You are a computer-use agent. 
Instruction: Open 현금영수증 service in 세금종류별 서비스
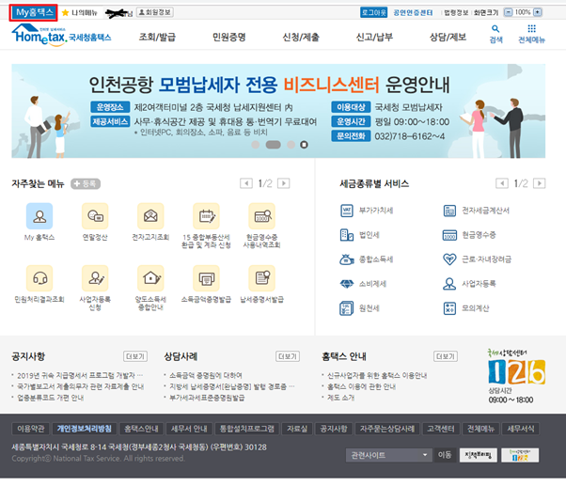[x=469, y=235]
